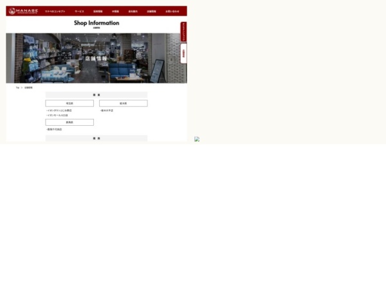This screenshot has width=386, height=289.
Task: Open the 店舗情報 menu item
Action: tap(151, 12)
